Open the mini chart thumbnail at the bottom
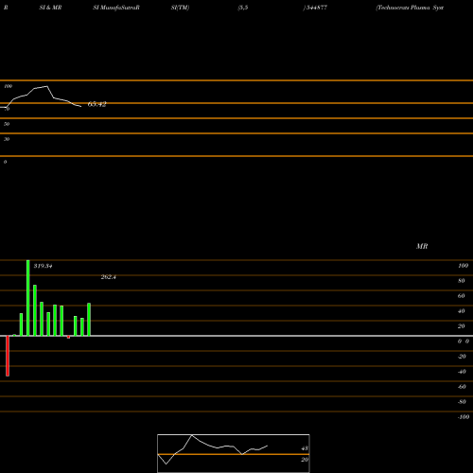The image size is (473, 473). click(x=234, y=453)
